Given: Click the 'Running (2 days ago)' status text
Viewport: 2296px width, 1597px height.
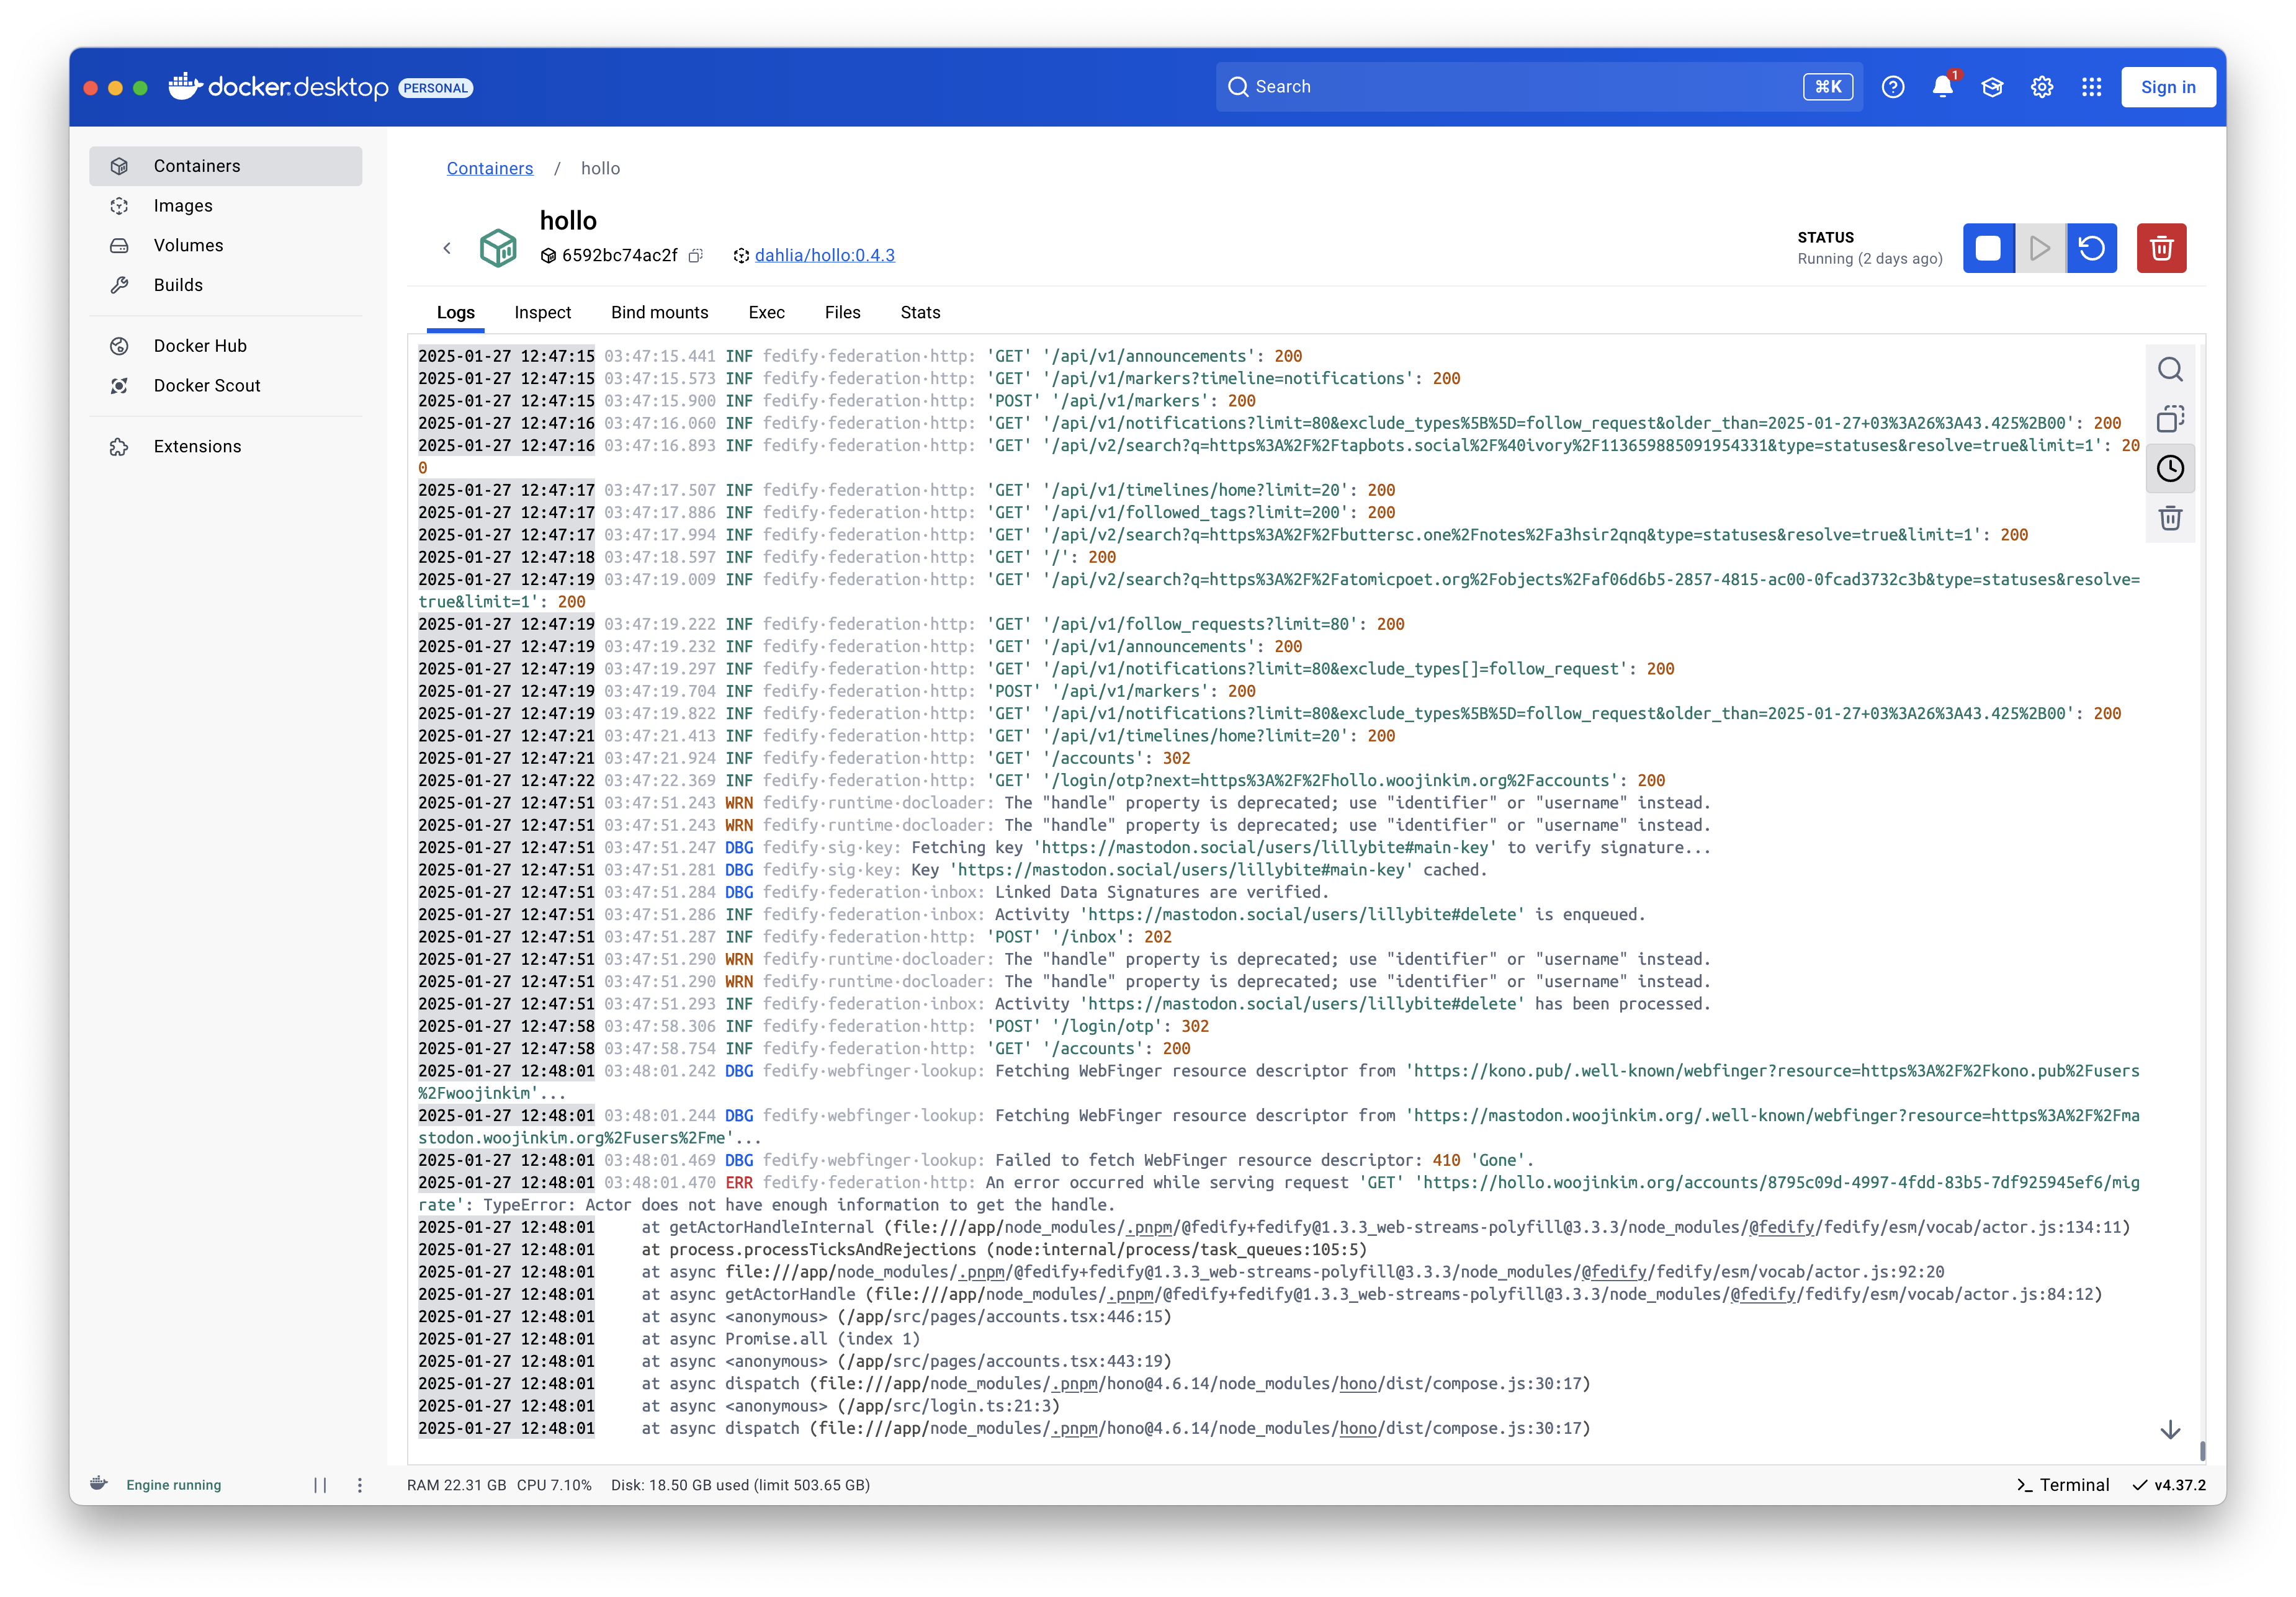Looking at the screenshot, I should click(x=1869, y=259).
